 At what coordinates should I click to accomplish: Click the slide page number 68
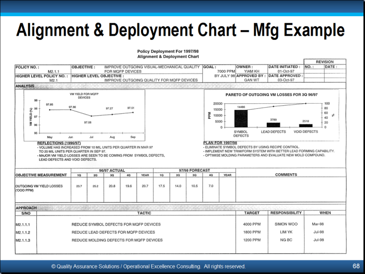[356, 266]
